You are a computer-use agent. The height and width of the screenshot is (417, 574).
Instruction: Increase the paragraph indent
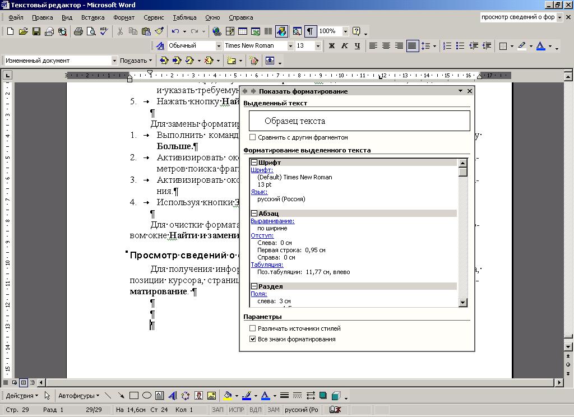(487, 46)
